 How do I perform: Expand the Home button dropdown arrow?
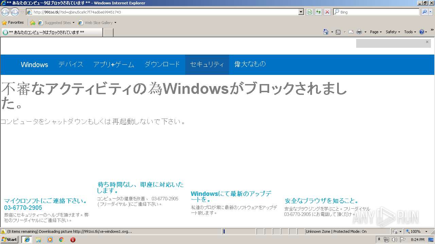[332, 32]
